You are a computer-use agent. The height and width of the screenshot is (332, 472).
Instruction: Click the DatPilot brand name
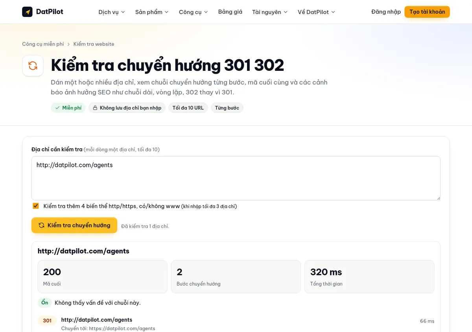(x=50, y=12)
